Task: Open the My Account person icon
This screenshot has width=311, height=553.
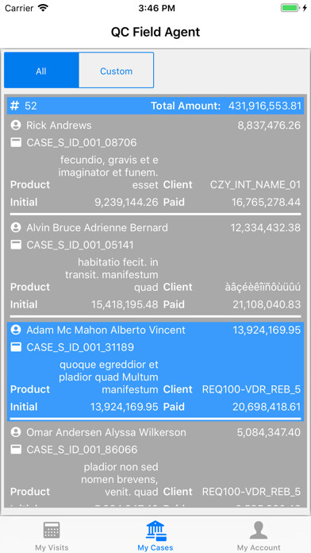Action: pos(259,530)
